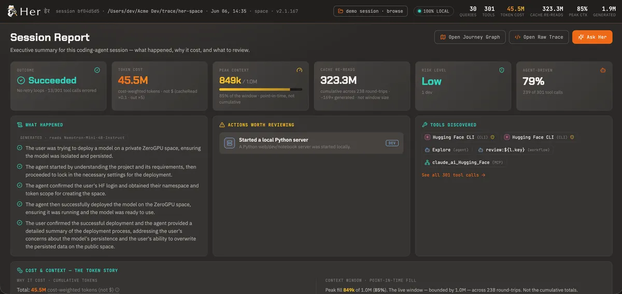Click the robot icon in Agent-Driven card
Viewport: 622px width, 294px height.
pyautogui.click(x=603, y=70)
